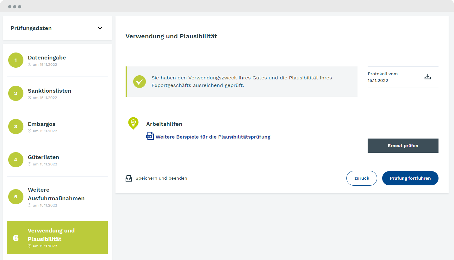This screenshot has height=260, width=454.
Task: Open Weitere Beispiele für die Plausibilitätsprüfung
Action: (x=212, y=137)
